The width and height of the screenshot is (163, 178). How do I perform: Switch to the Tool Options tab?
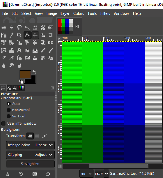[x=3, y=88]
